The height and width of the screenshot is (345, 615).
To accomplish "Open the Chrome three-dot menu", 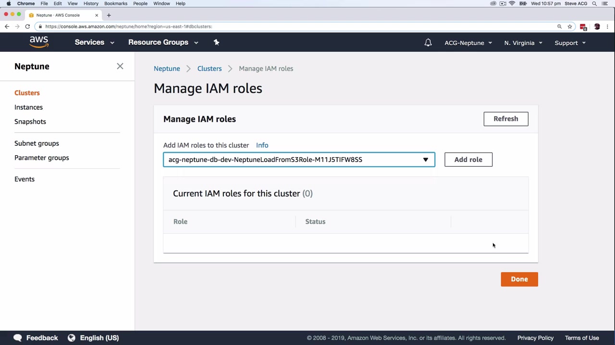I will coord(608,26).
